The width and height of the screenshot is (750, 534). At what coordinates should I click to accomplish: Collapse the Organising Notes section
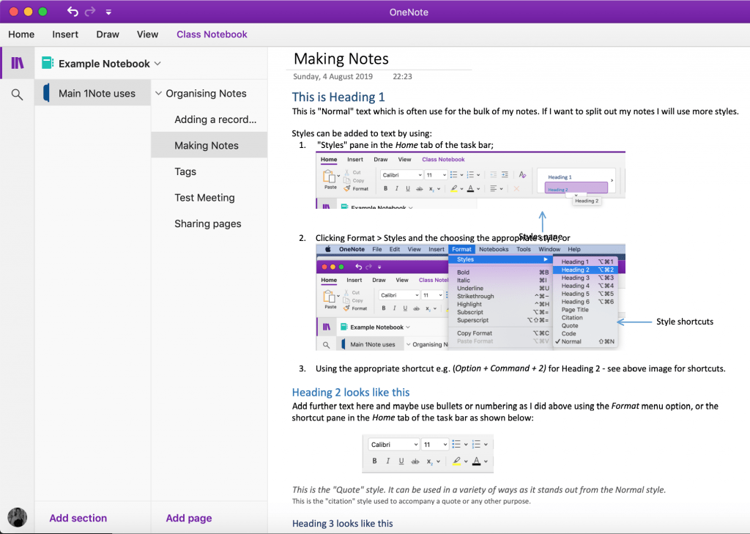click(x=158, y=93)
